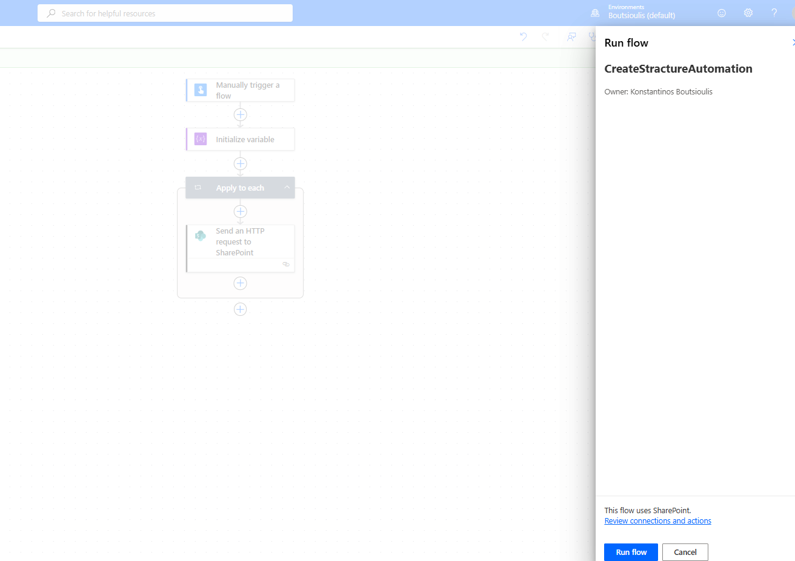This screenshot has width=795, height=561.
Task: Click the search for helpful resources field
Action: [165, 13]
